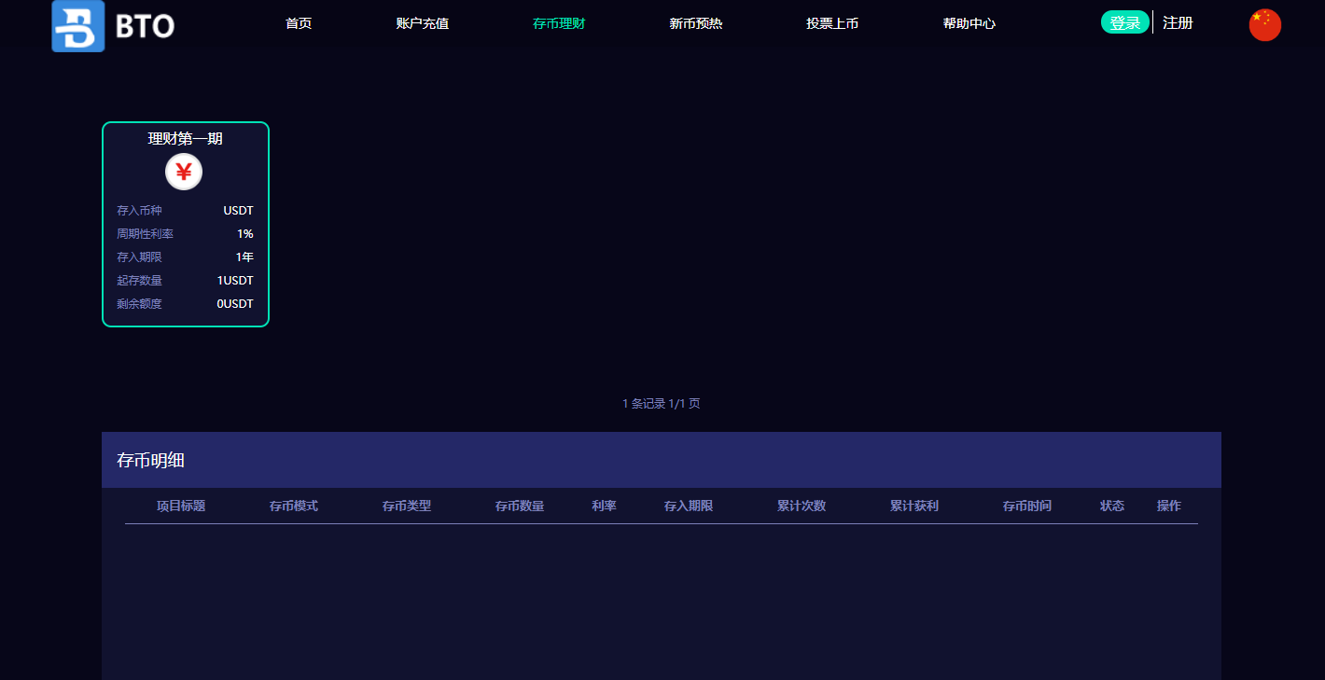Click the 操作 column header

[x=1169, y=506]
